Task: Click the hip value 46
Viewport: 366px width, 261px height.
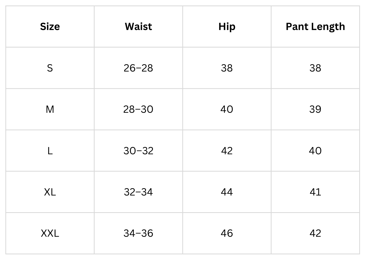Action: 227,233
